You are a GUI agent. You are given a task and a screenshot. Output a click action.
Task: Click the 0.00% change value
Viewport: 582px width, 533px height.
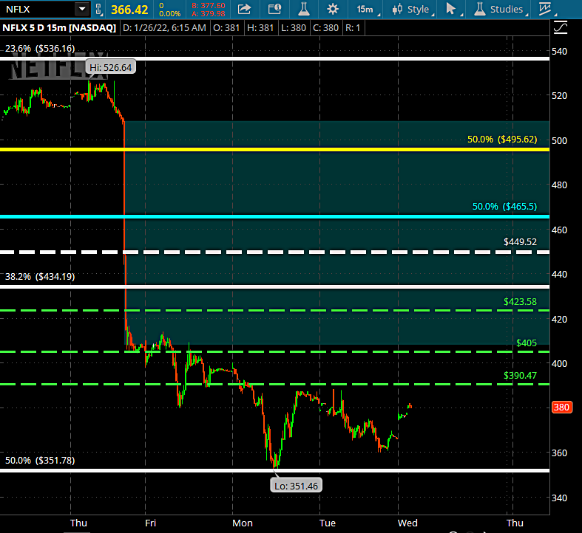tap(169, 14)
